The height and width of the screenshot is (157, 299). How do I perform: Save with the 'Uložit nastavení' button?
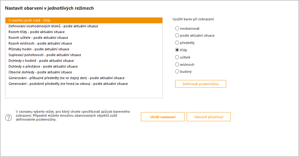163,117
